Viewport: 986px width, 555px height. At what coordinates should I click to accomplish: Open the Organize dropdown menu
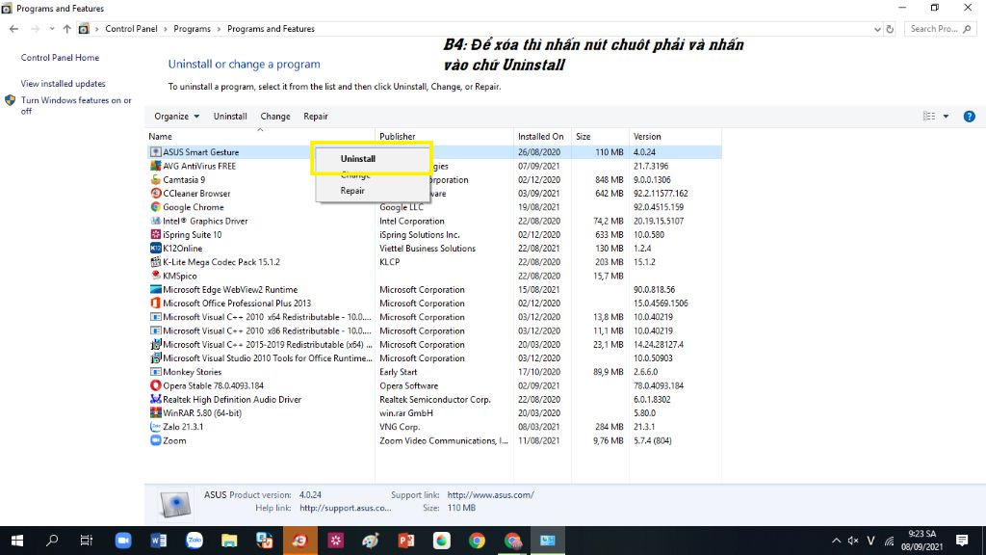coord(177,117)
